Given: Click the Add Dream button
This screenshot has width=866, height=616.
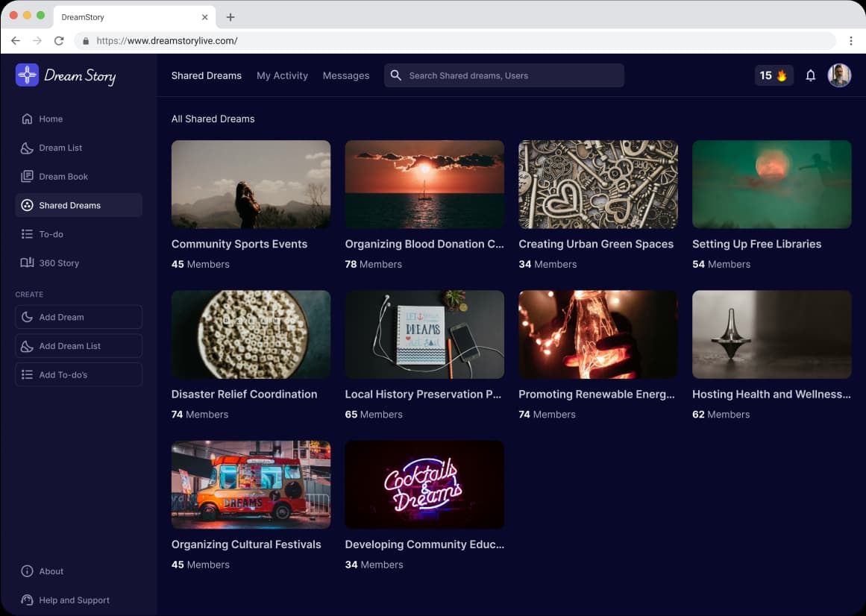Looking at the screenshot, I should point(78,317).
